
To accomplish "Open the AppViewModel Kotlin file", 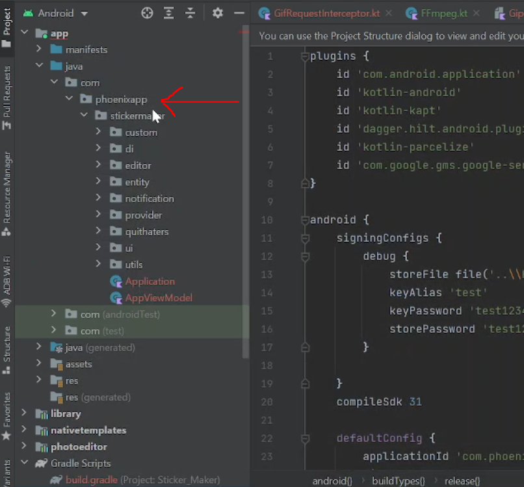I will coord(159,298).
